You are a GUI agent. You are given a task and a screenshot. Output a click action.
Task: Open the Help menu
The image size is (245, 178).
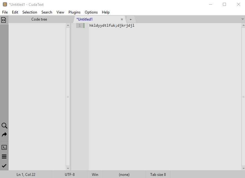(x=106, y=12)
